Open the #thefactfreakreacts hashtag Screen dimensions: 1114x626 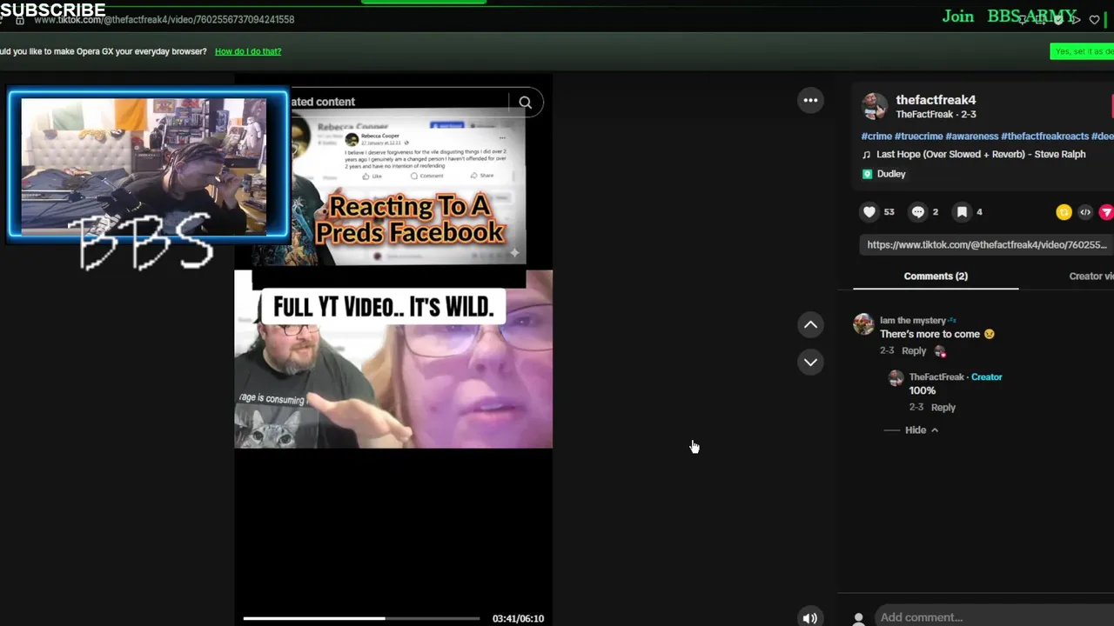click(1045, 137)
